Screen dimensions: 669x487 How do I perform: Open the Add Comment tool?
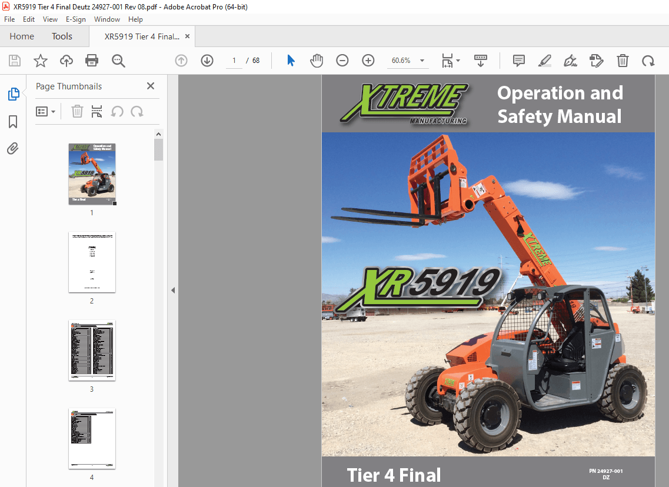[x=518, y=61]
